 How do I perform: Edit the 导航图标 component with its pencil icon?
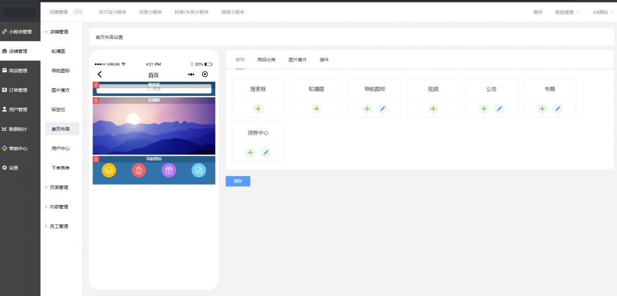(x=382, y=109)
